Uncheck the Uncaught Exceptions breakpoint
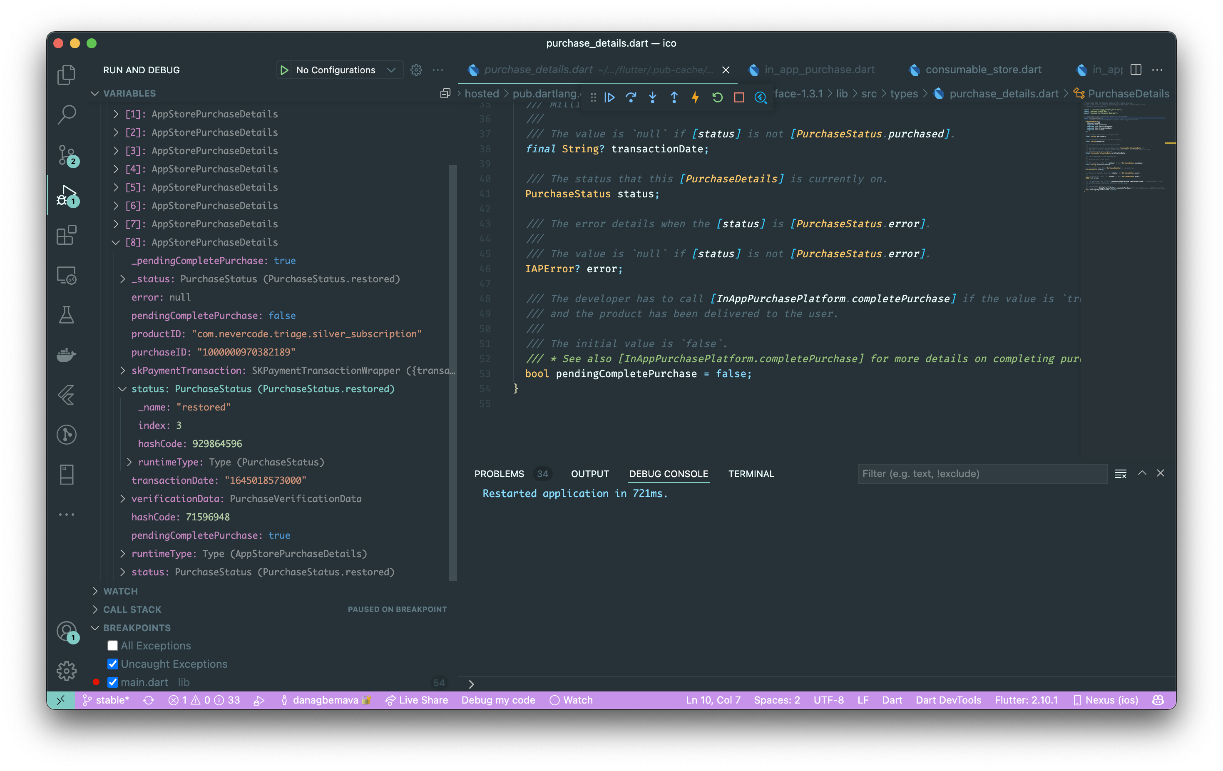Screen dimensions: 1223x771 (x=113, y=664)
